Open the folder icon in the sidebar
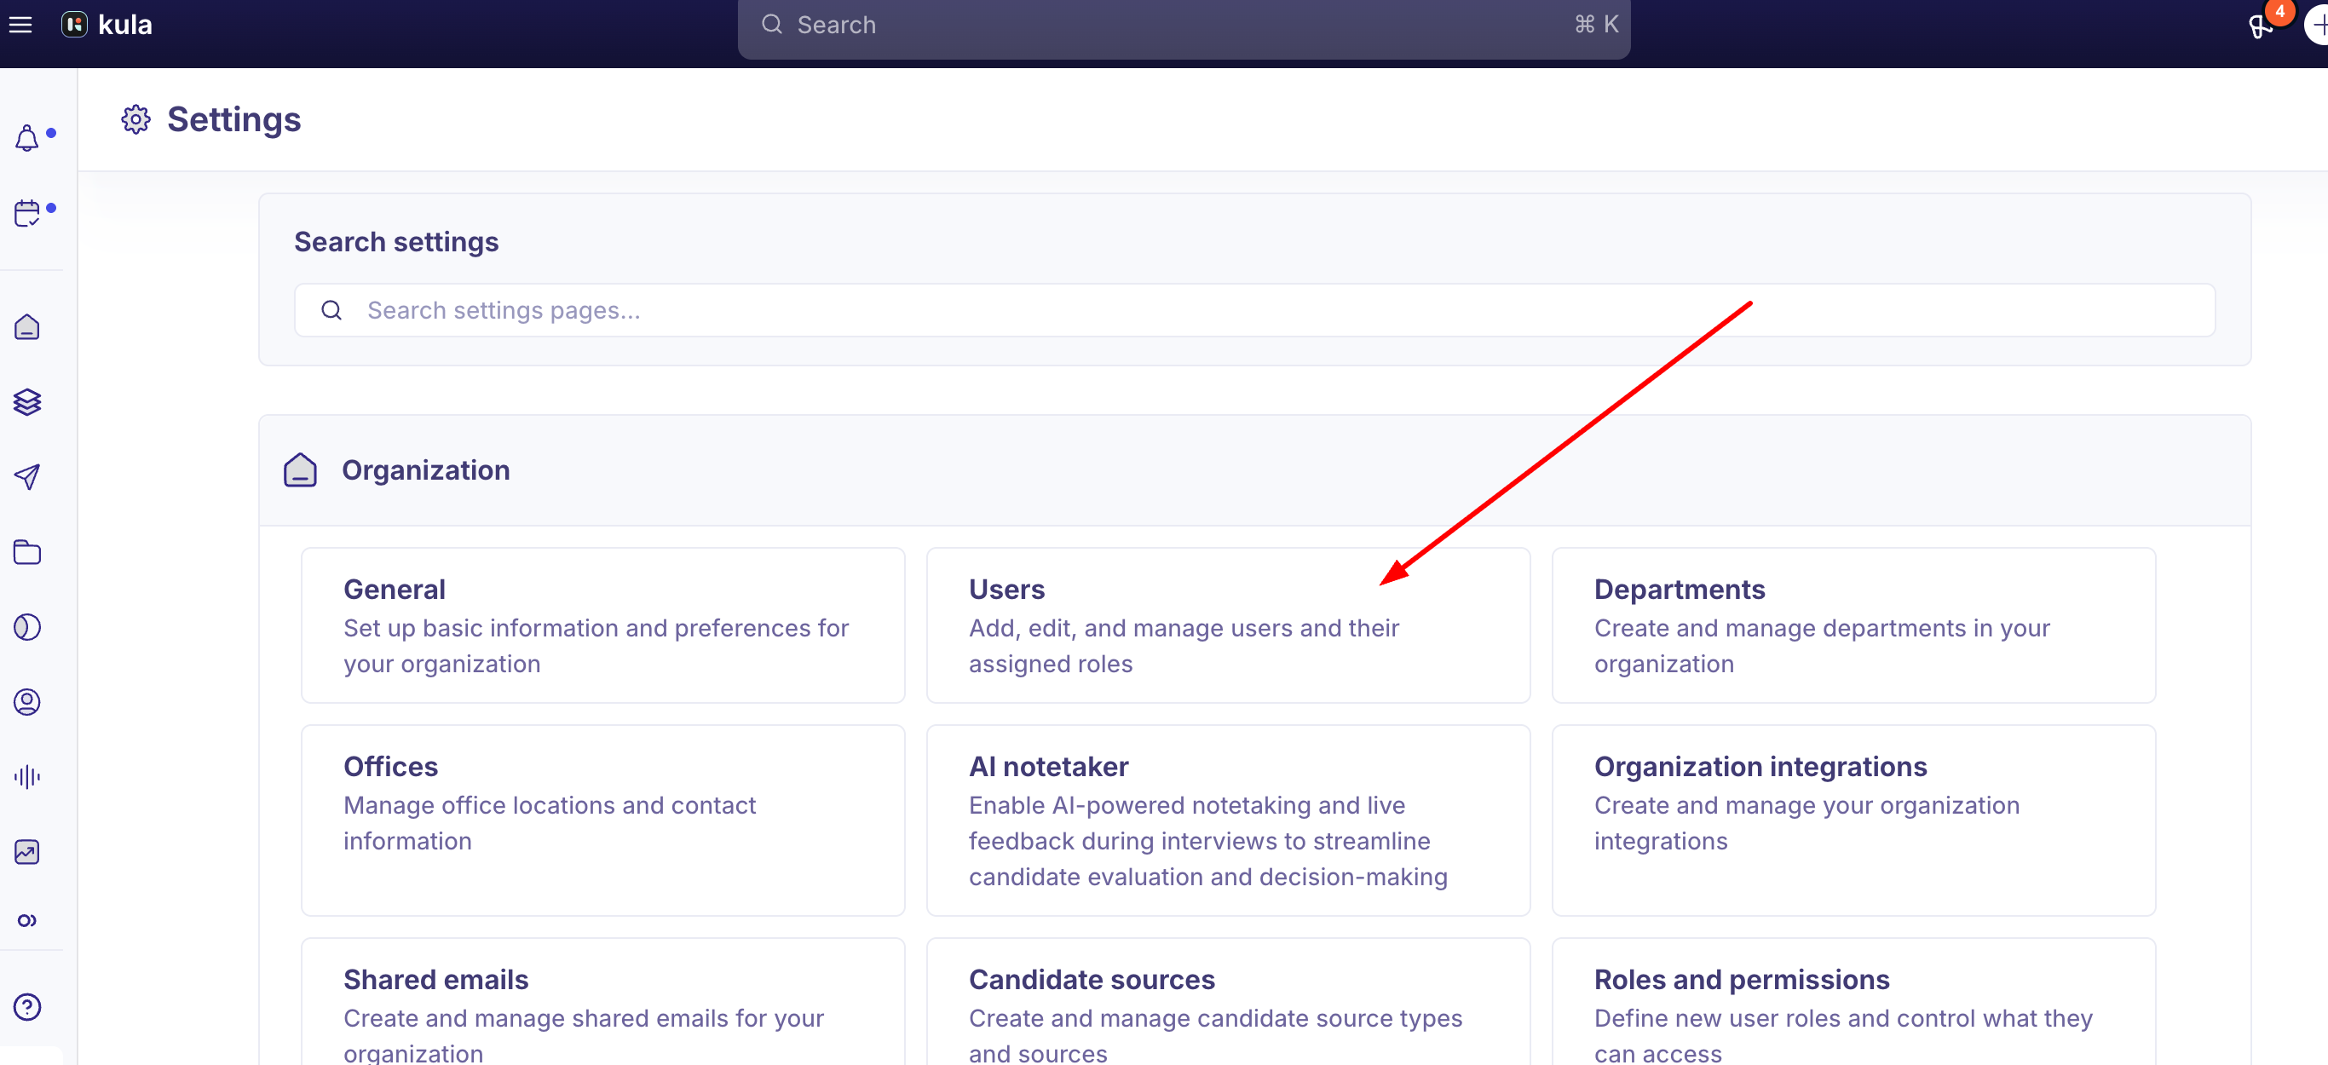Screen dimensions: 2328x1065 27,552
